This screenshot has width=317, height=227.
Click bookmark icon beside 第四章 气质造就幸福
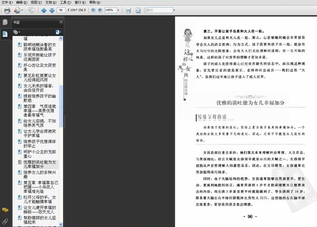20,107
